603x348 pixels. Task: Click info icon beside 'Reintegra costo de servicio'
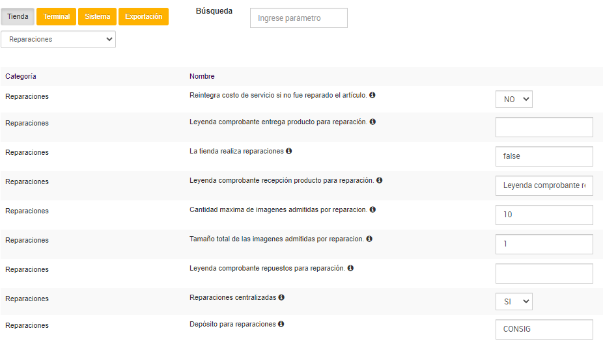click(x=372, y=95)
